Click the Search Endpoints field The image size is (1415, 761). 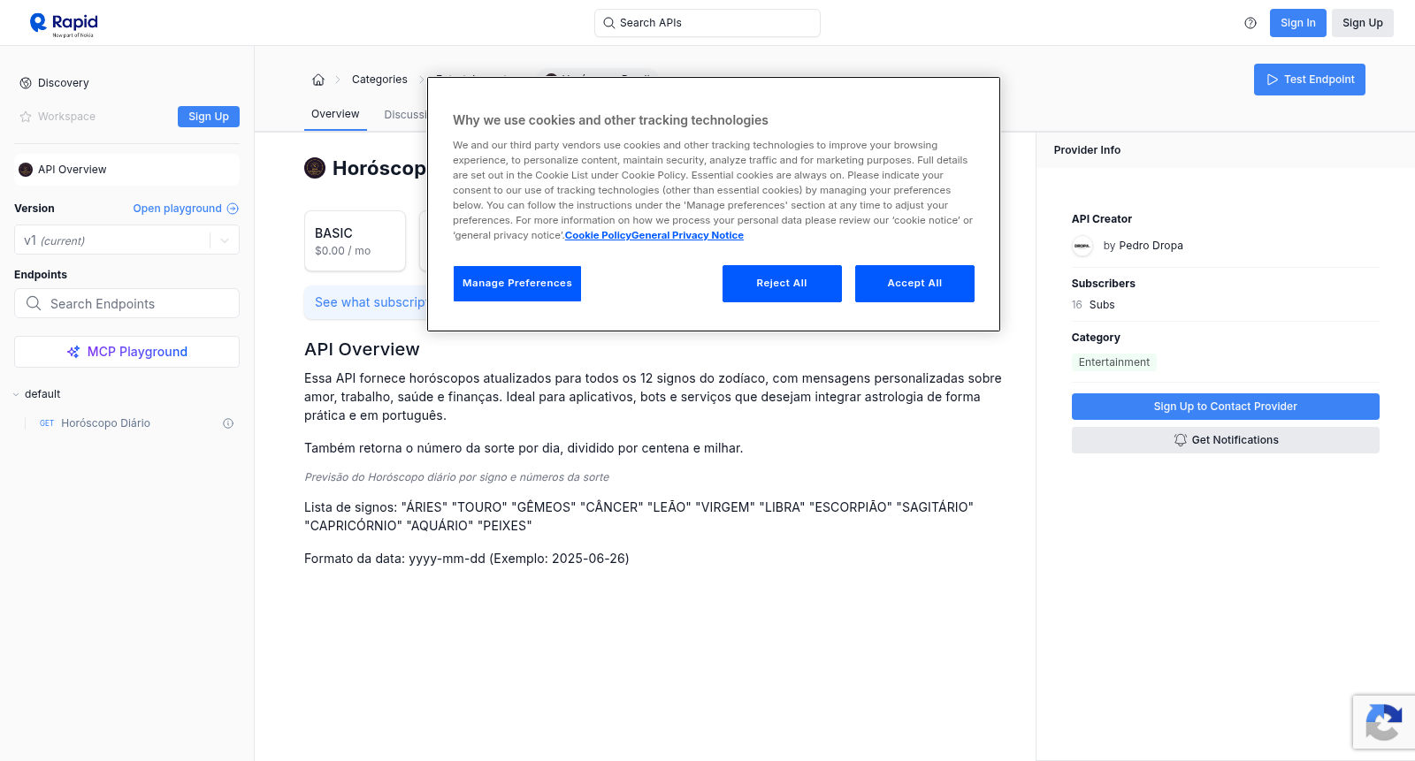click(126, 303)
